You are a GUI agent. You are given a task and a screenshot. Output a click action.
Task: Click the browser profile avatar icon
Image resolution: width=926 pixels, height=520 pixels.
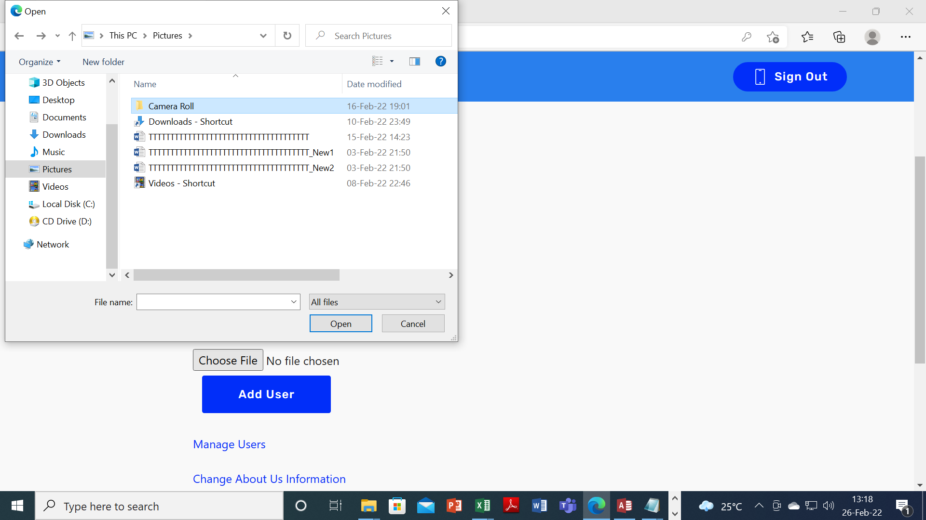pyautogui.click(x=872, y=37)
